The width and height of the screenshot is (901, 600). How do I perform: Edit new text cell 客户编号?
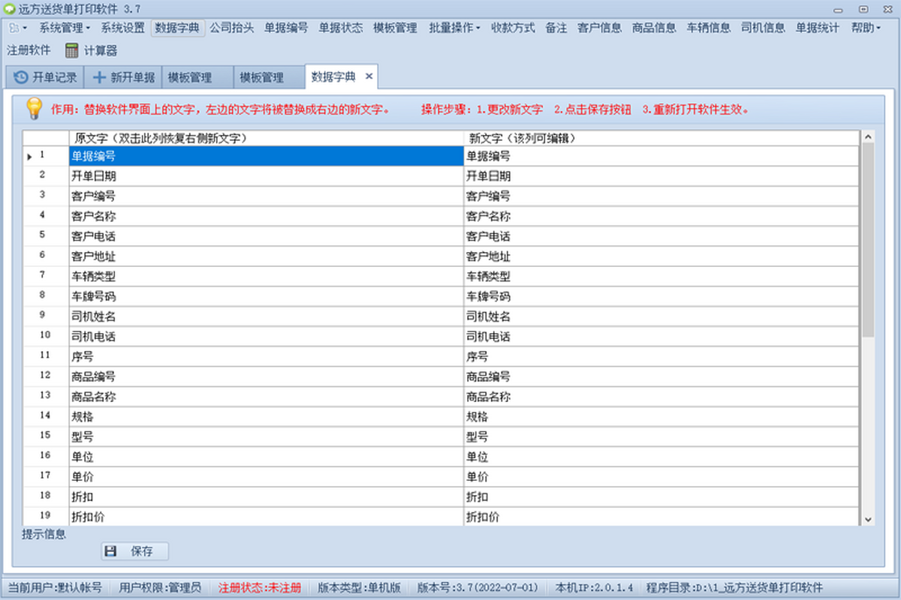click(x=661, y=196)
